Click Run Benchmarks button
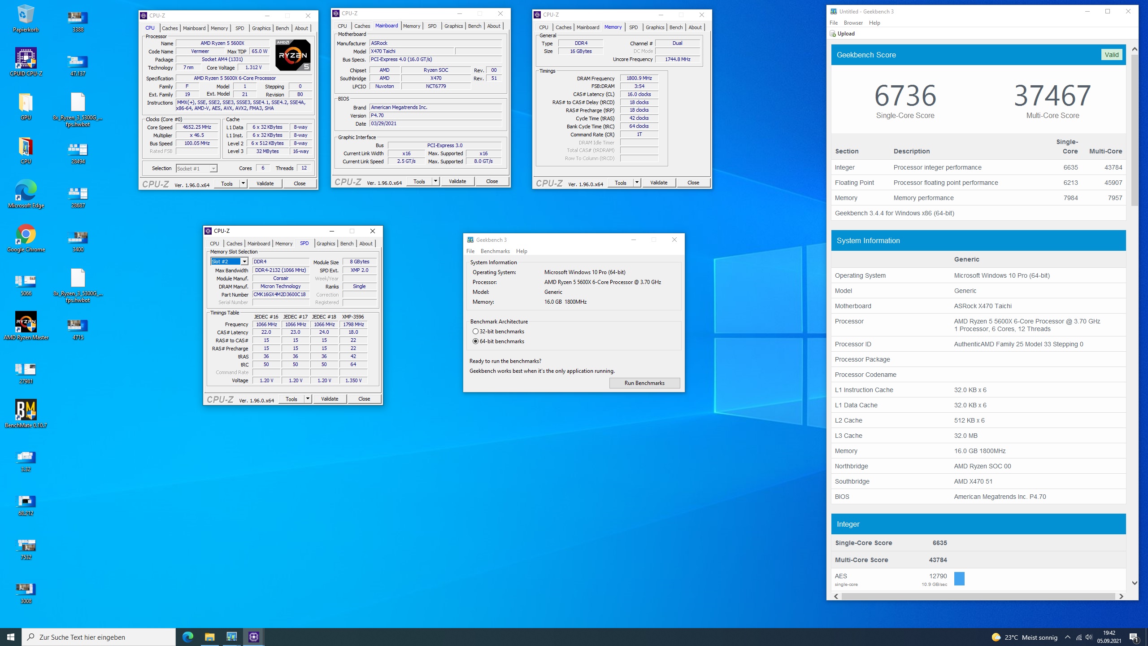 [644, 383]
